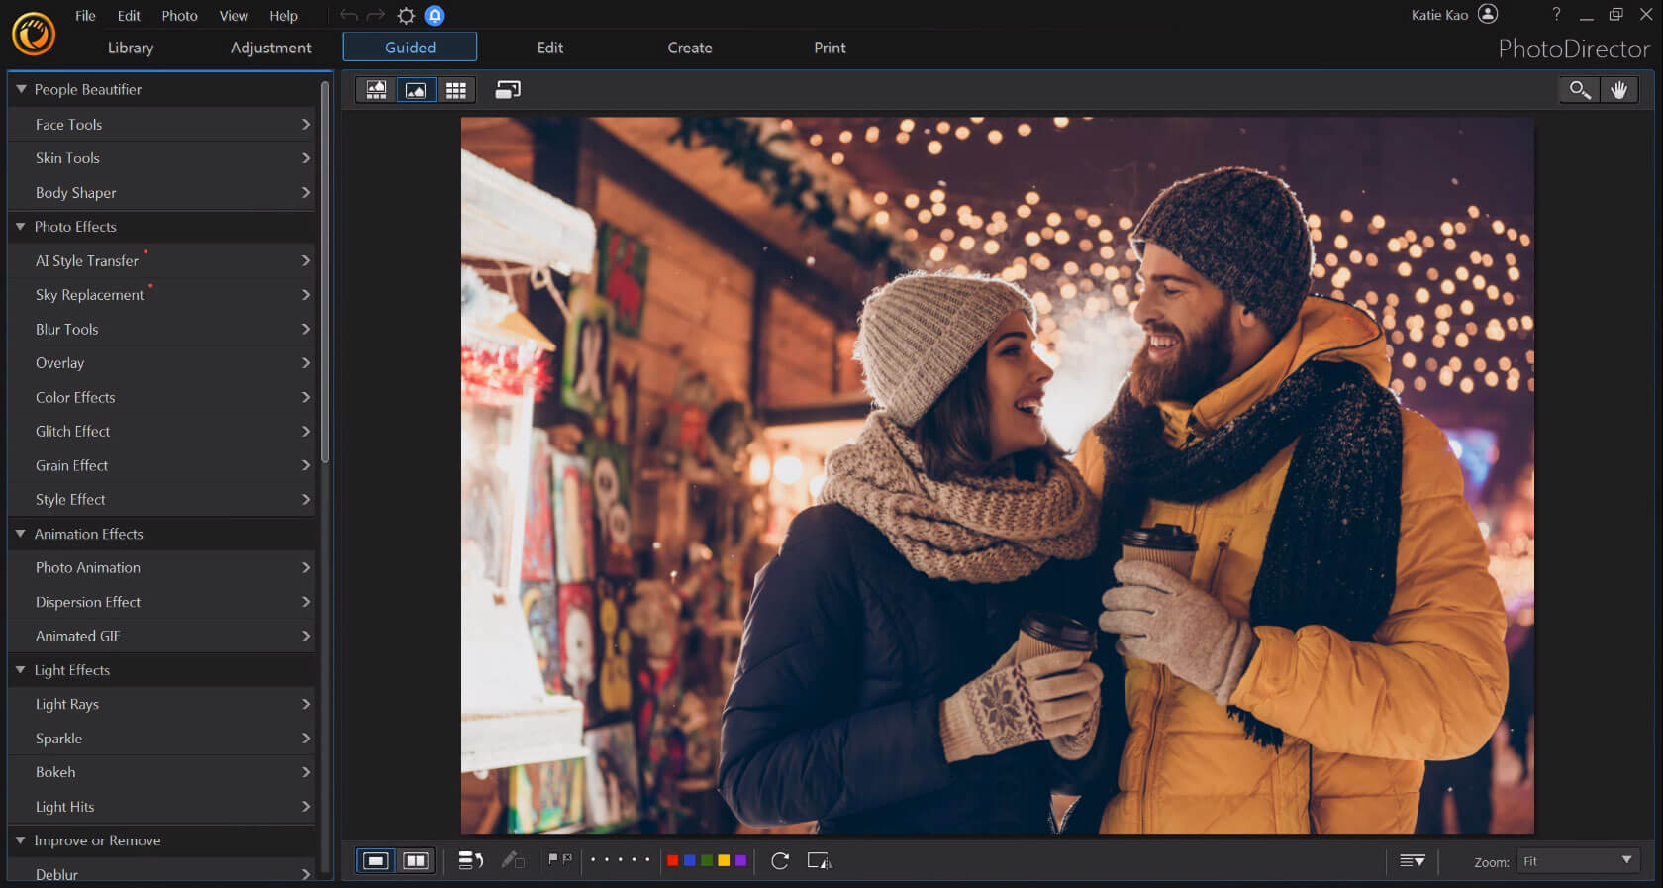Viewport: 1663px width, 888px height.
Task: Select the hand pan tool
Action: click(1618, 90)
